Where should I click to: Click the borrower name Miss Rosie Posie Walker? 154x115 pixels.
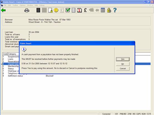point(43,20)
